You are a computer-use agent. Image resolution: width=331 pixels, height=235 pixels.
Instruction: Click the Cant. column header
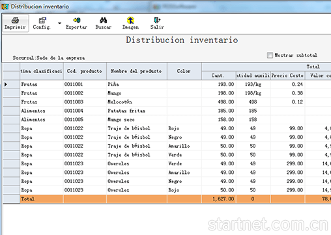pyautogui.click(x=219, y=76)
